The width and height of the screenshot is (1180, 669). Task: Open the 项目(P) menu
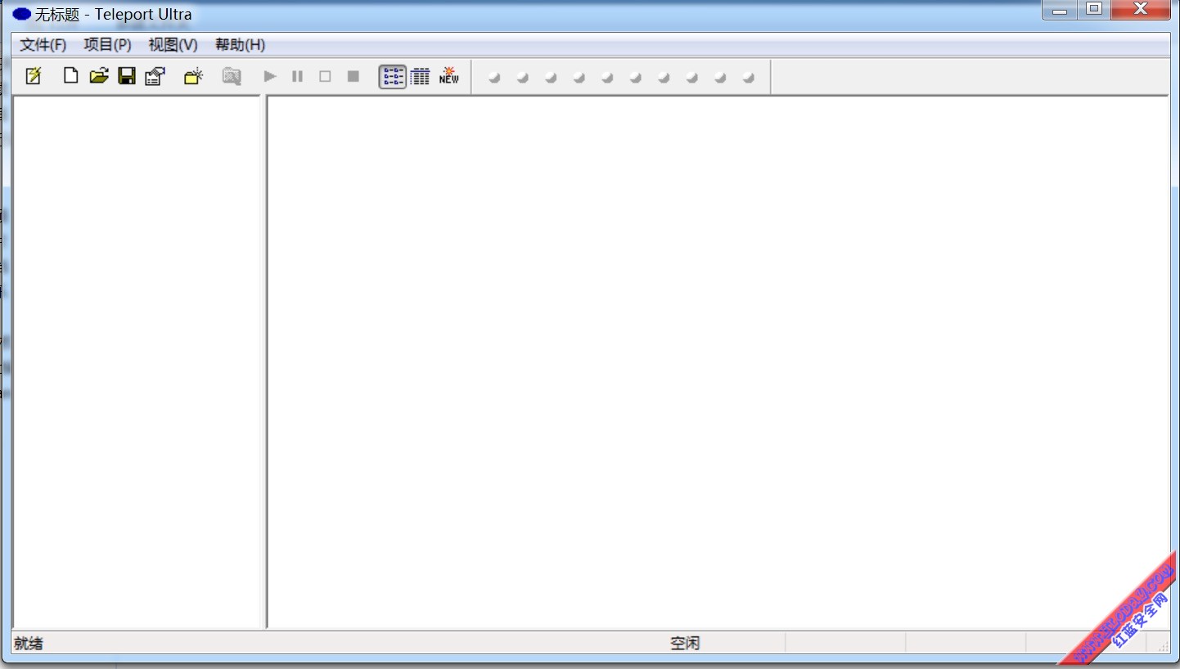pos(107,45)
